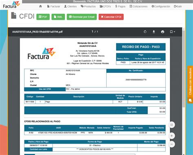The height and width of the screenshot is (155, 193).
Task: Click Reenviar por Email button
Action: pyautogui.click(x=82, y=17)
